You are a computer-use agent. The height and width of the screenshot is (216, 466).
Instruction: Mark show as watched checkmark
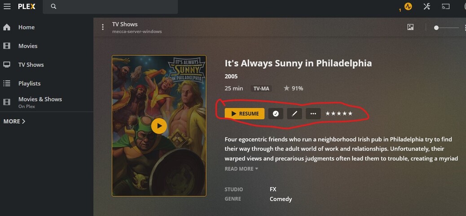(276, 114)
